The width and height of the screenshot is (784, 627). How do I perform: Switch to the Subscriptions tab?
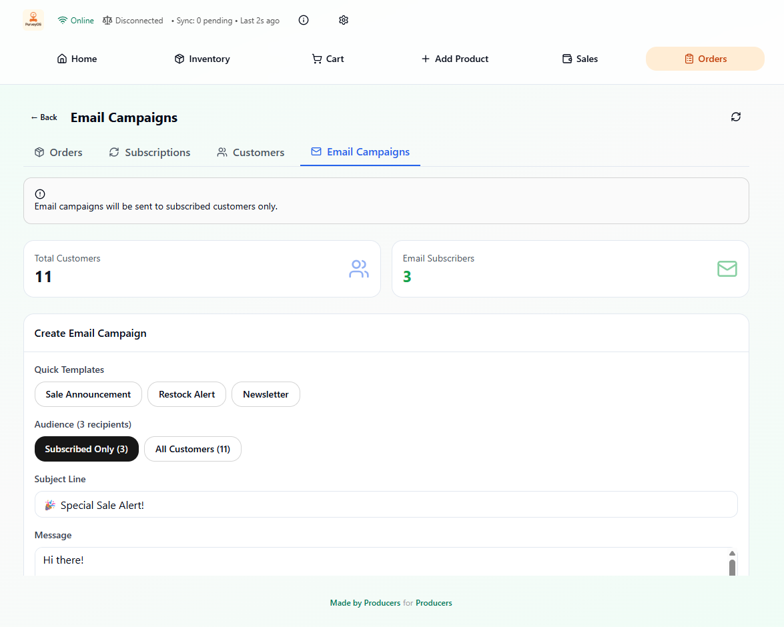[149, 153]
